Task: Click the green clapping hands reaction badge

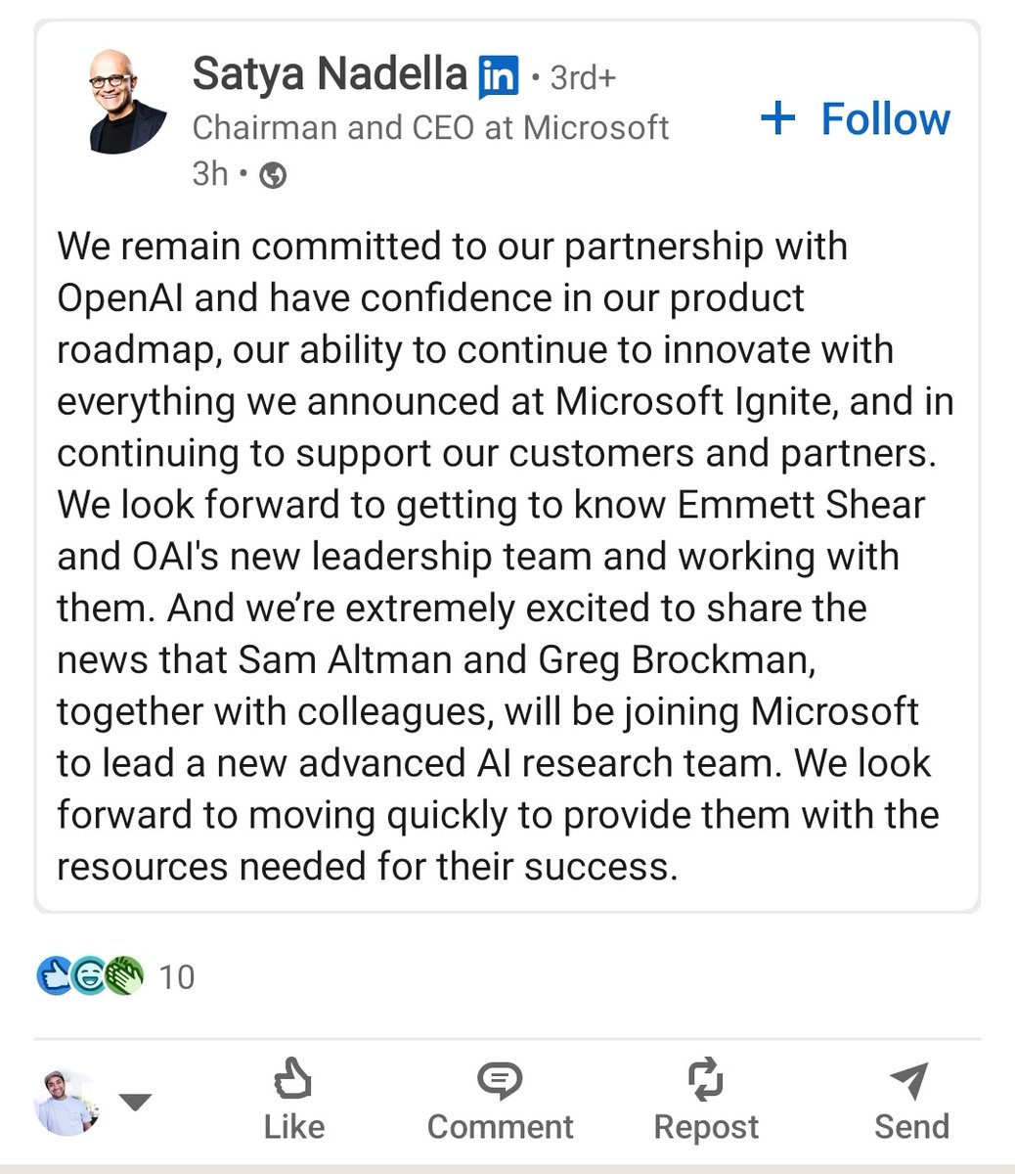Action: pos(124,975)
